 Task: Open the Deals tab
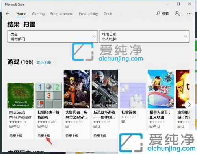click(108, 14)
